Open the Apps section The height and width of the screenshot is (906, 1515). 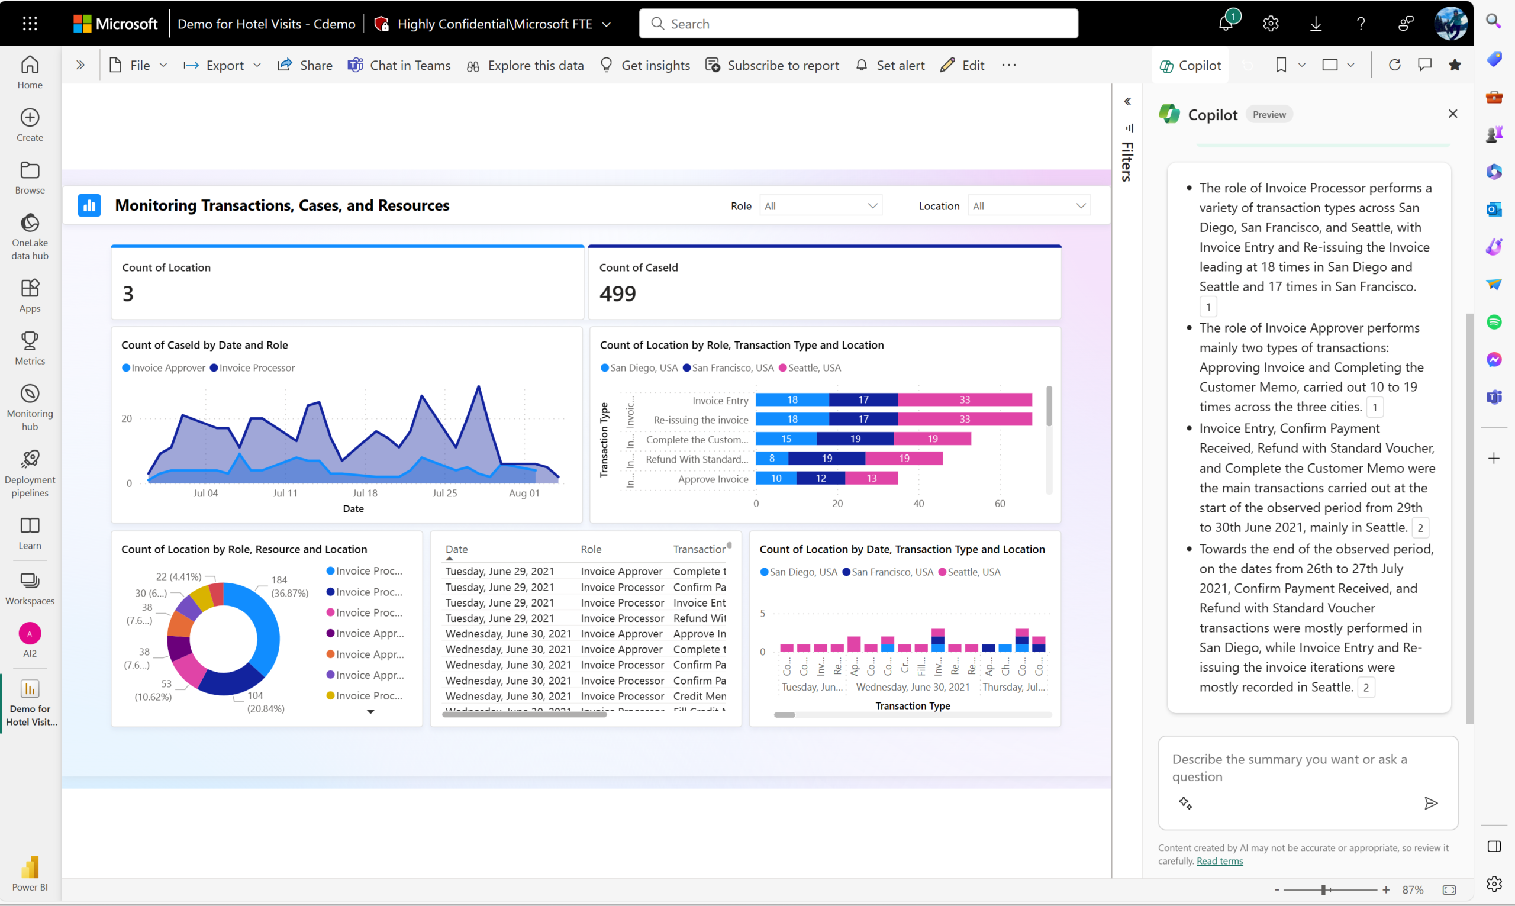click(30, 295)
